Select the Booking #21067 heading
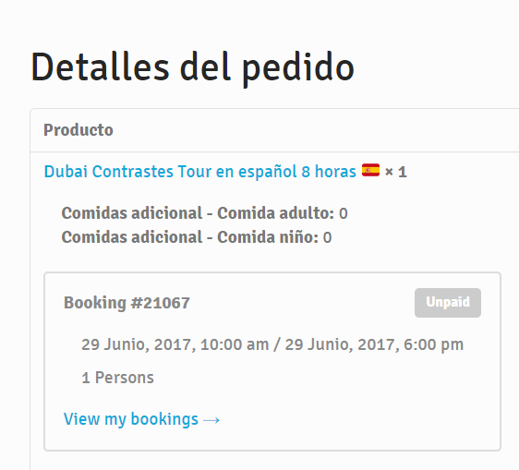The width and height of the screenshot is (519, 470). (x=127, y=303)
